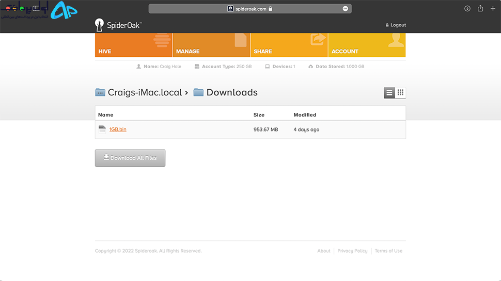Open the HIVE tab
The height and width of the screenshot is (281, 501).
[x=134, y=45]
